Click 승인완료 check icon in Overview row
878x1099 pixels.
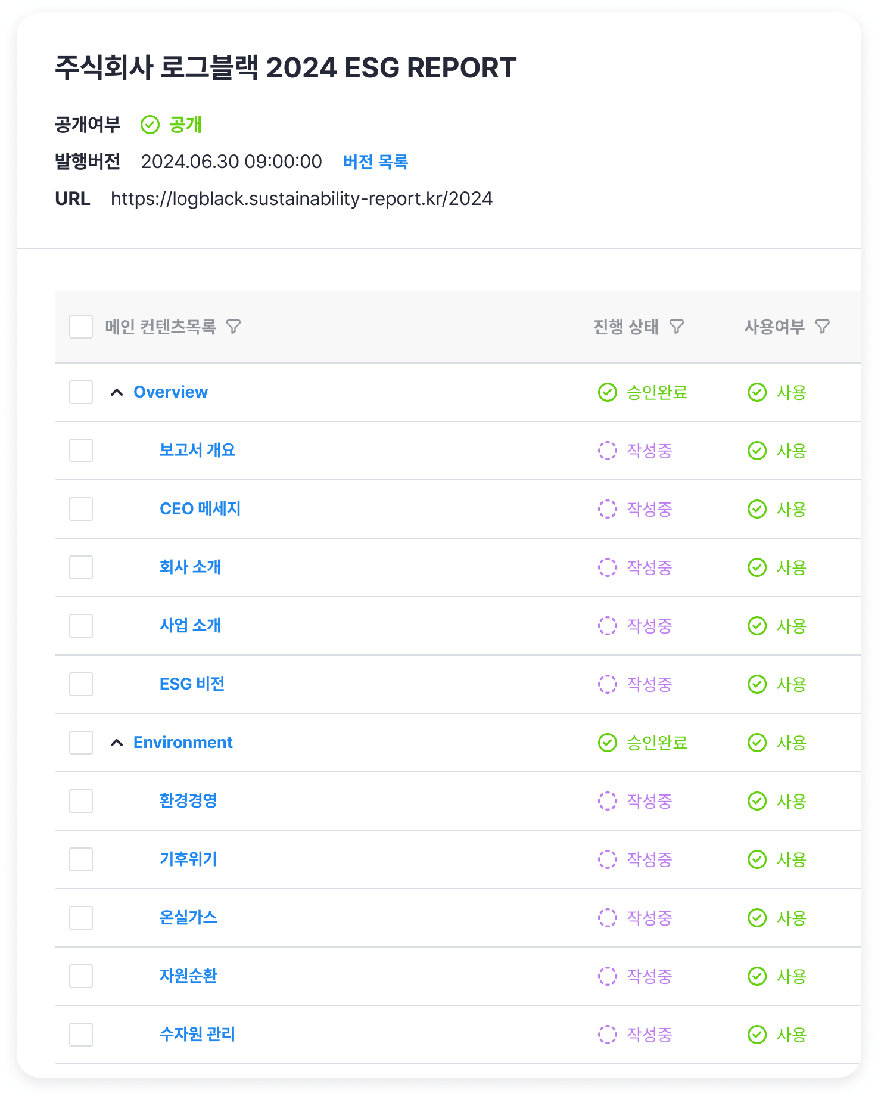(608, 392)
